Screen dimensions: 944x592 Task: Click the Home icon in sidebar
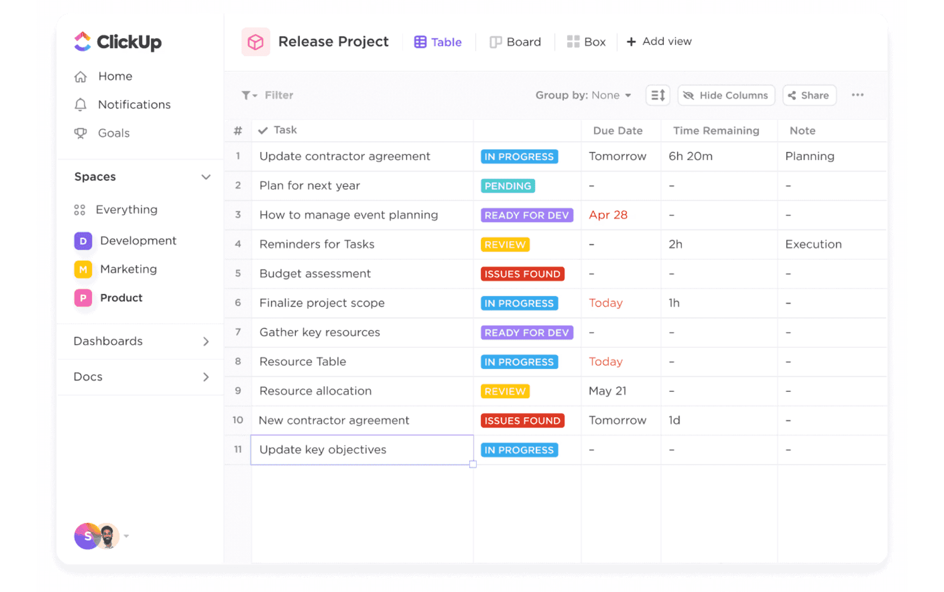pos(80,76)
